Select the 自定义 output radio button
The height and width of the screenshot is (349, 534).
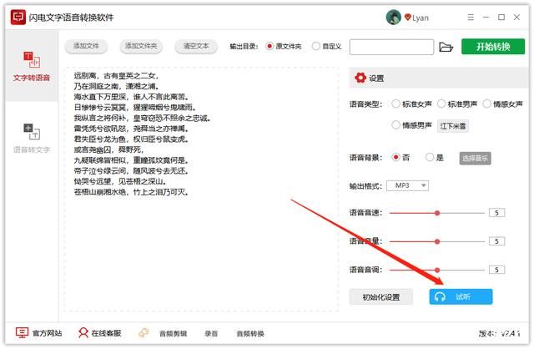point(316,46)
